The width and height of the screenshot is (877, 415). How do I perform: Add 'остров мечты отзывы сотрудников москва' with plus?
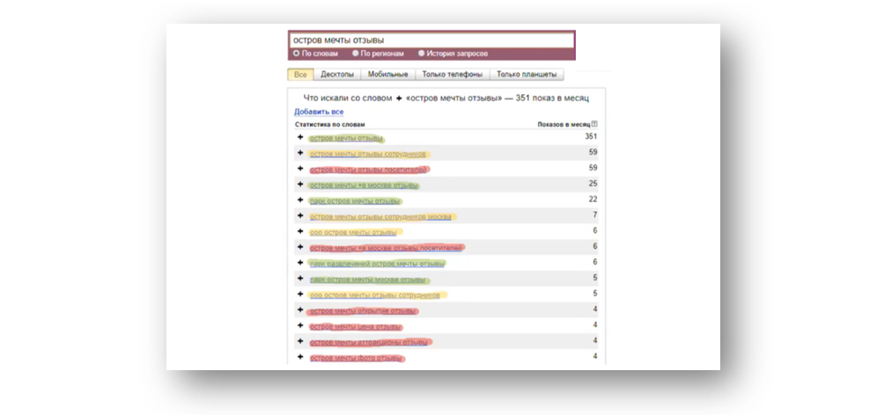(300, 215)
